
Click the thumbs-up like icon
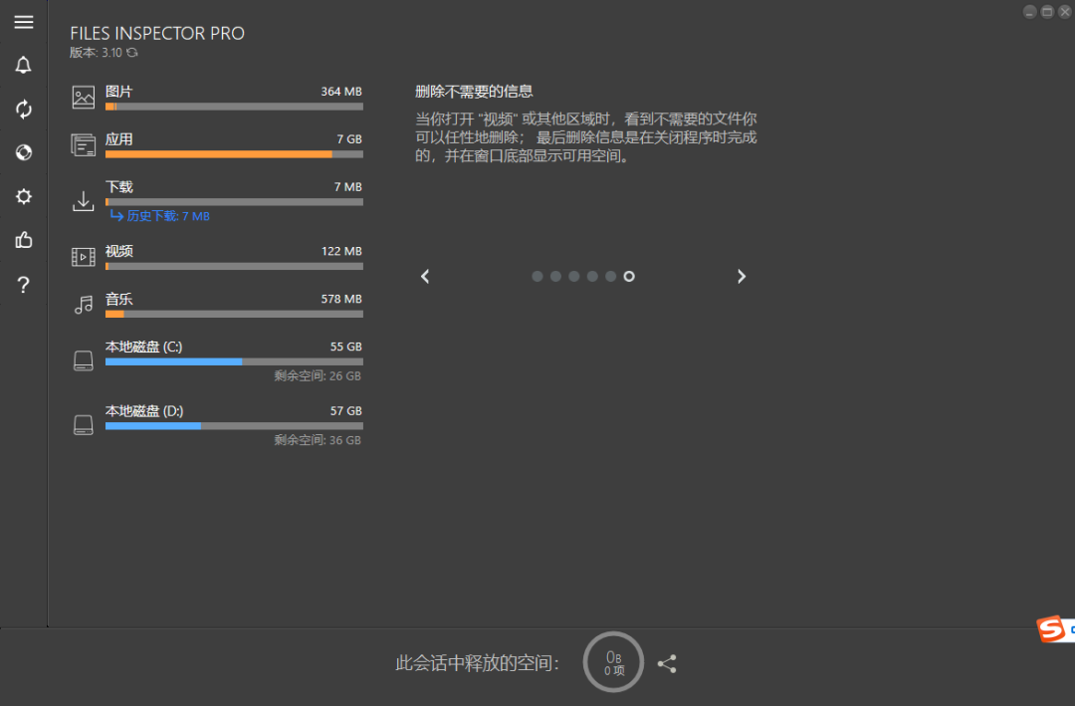pyautogui.click(x=23, y=240)
